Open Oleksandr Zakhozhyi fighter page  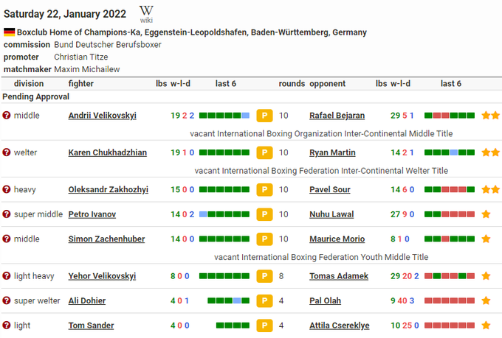click(108, 190)
